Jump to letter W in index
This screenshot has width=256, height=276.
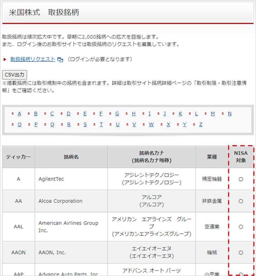(x=151, y=124)
